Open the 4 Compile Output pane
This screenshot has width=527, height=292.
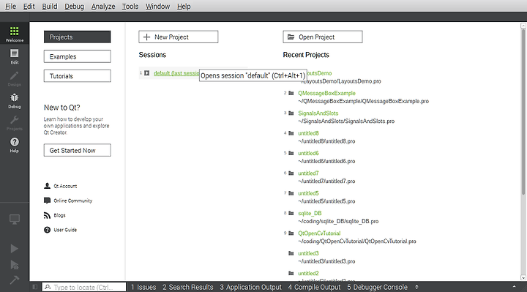314,287
